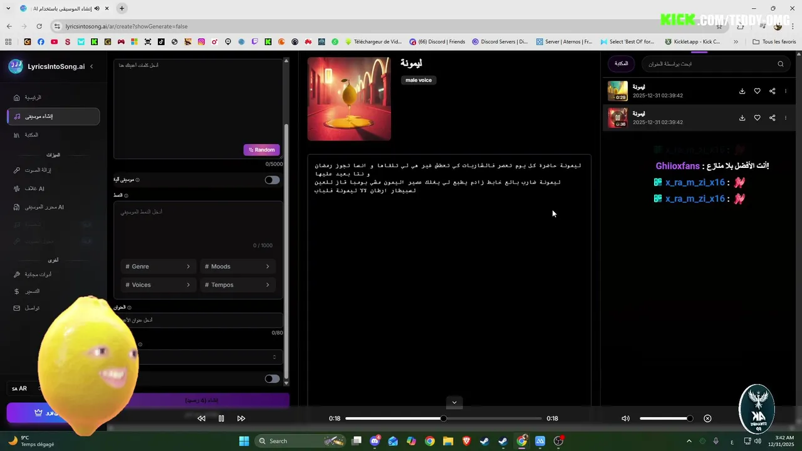This screenshot has height=451, width=802.
Task: Open المكتبة library in the sidebar
Action: 53,135
